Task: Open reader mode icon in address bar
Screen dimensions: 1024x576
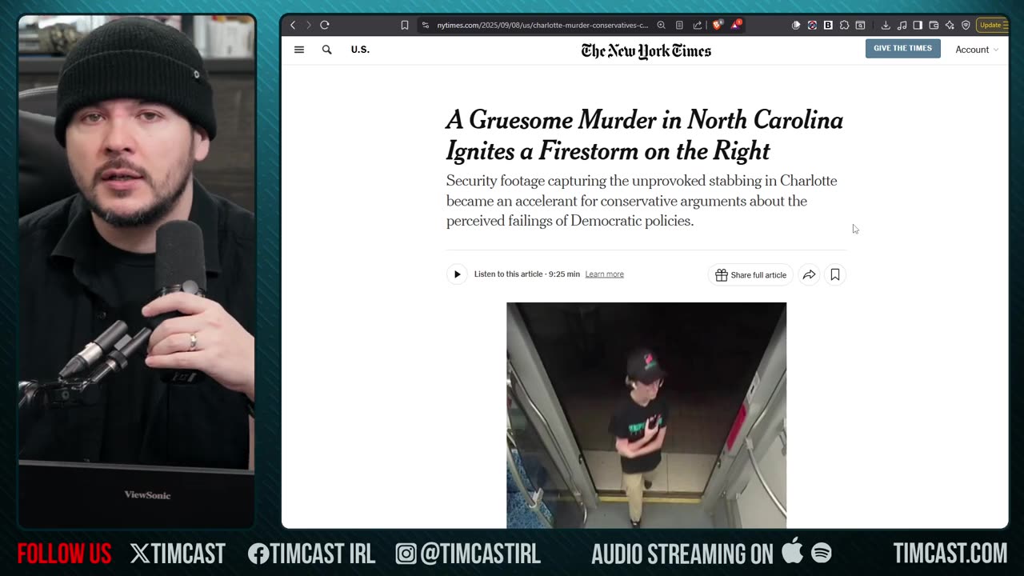Action: tap(679, 25)
